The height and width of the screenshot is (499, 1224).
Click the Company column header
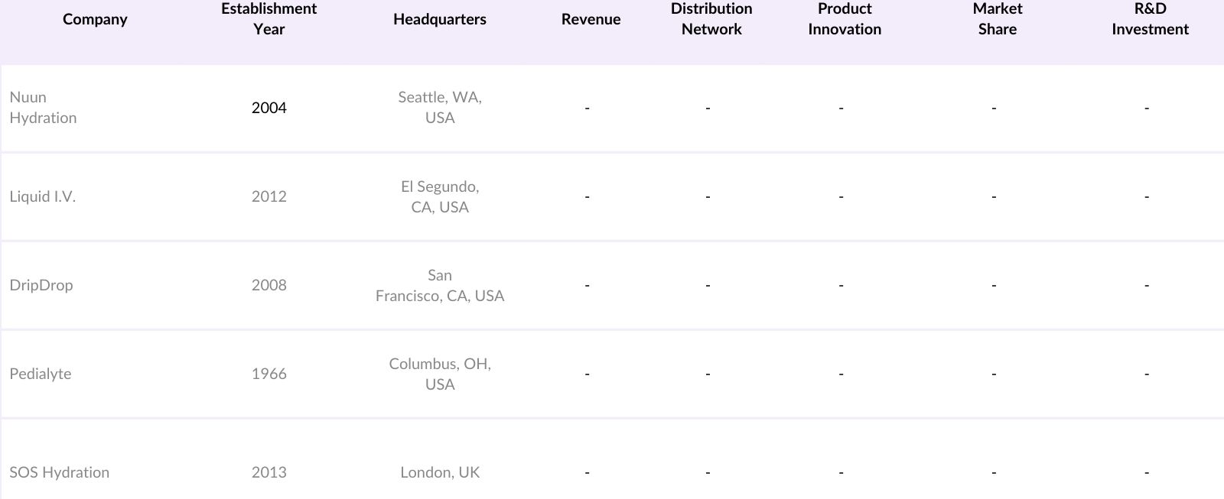(x=95, y=19)
